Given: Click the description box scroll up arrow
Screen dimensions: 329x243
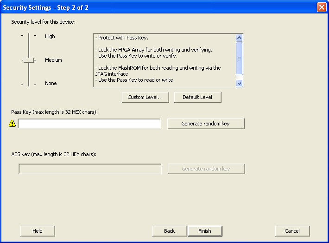Looking at the screenshot, I should [239, 38].
